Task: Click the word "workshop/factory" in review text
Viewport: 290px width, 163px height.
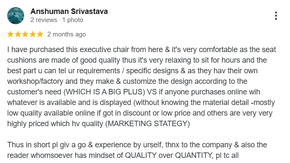Action: [35, 81]
